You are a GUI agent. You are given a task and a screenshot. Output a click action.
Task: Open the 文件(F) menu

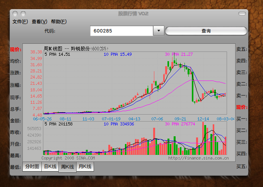pos(20,22)
